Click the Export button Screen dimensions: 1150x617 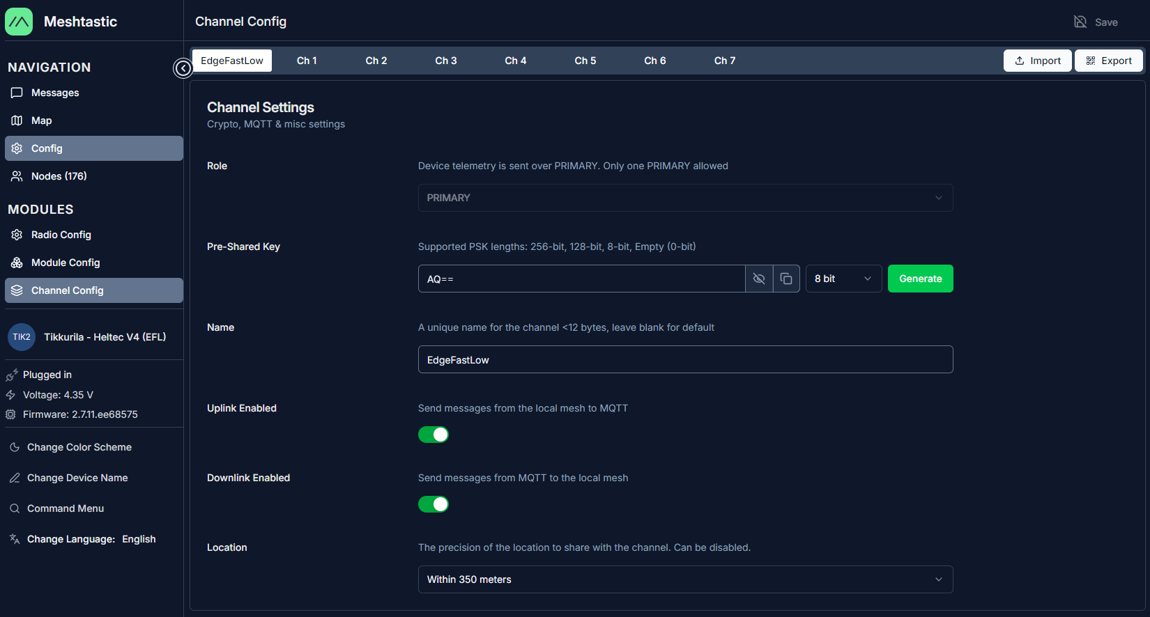1108,61
